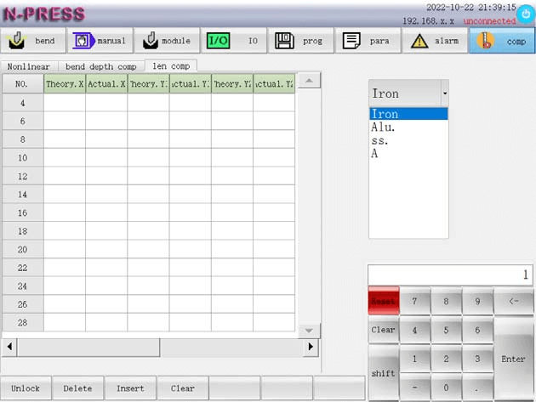Switch to the Nonlinear tab
Screen dimensions: 536x402
tap(29, 65)
